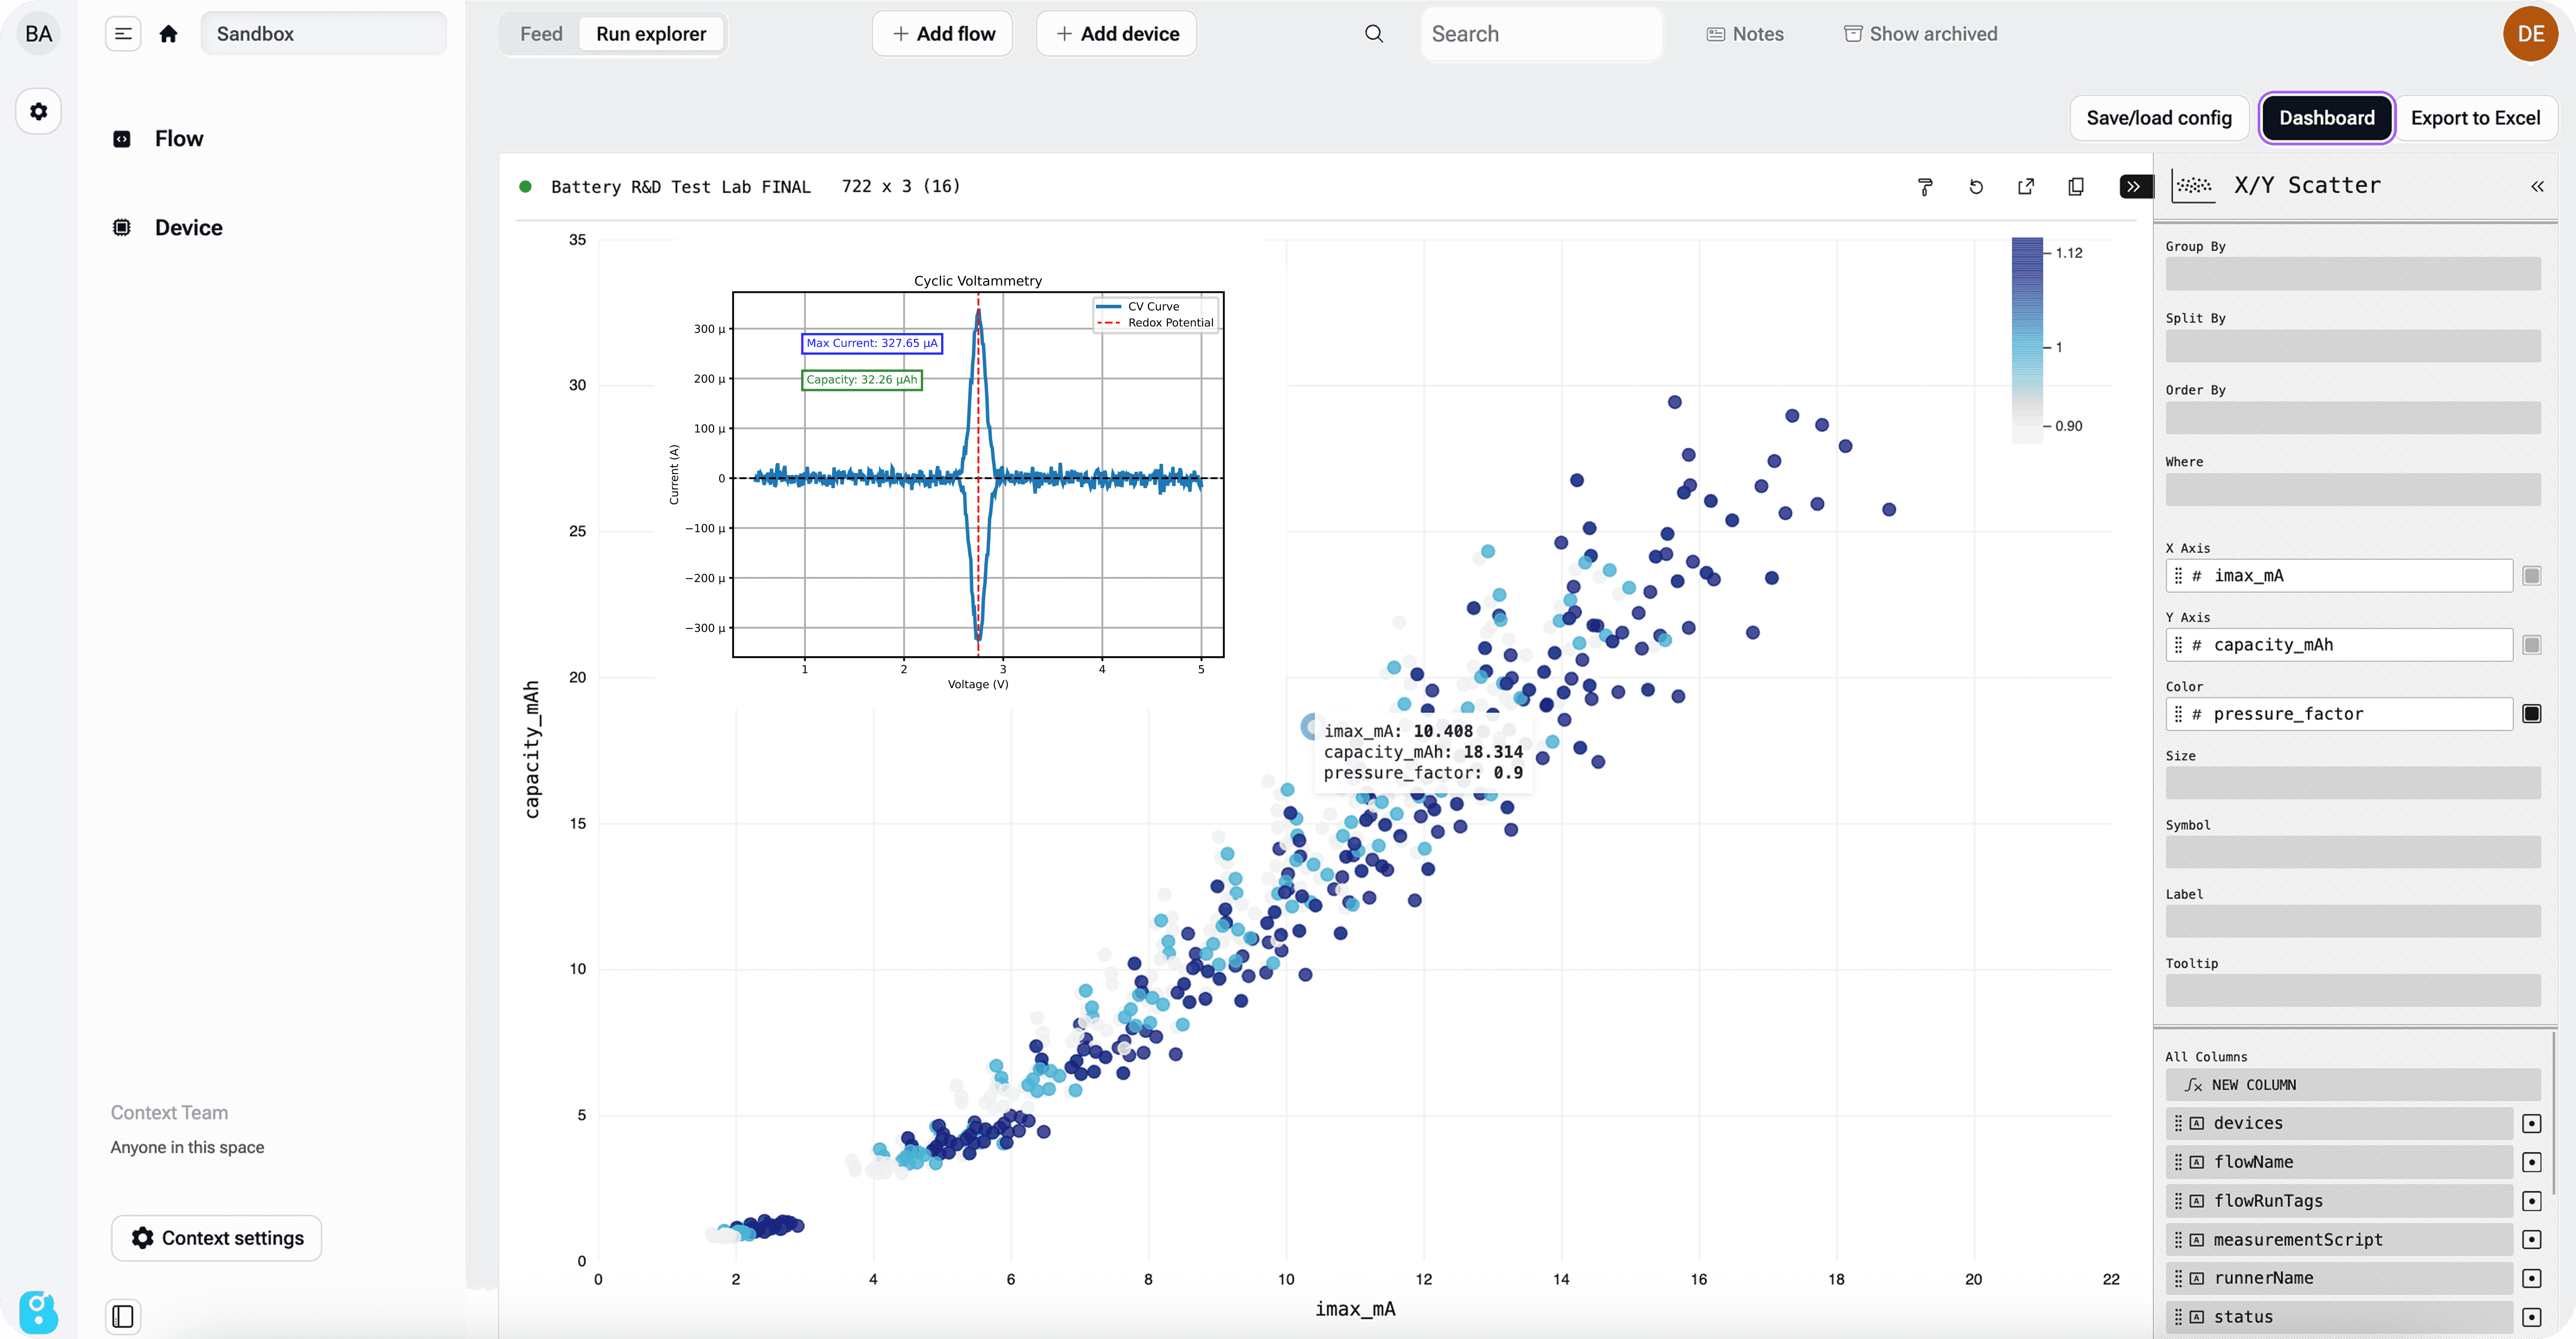This screenshot has height=1339, width=2576.
Task: Click the reset/undo chart icon
Action: (1976, 187)
